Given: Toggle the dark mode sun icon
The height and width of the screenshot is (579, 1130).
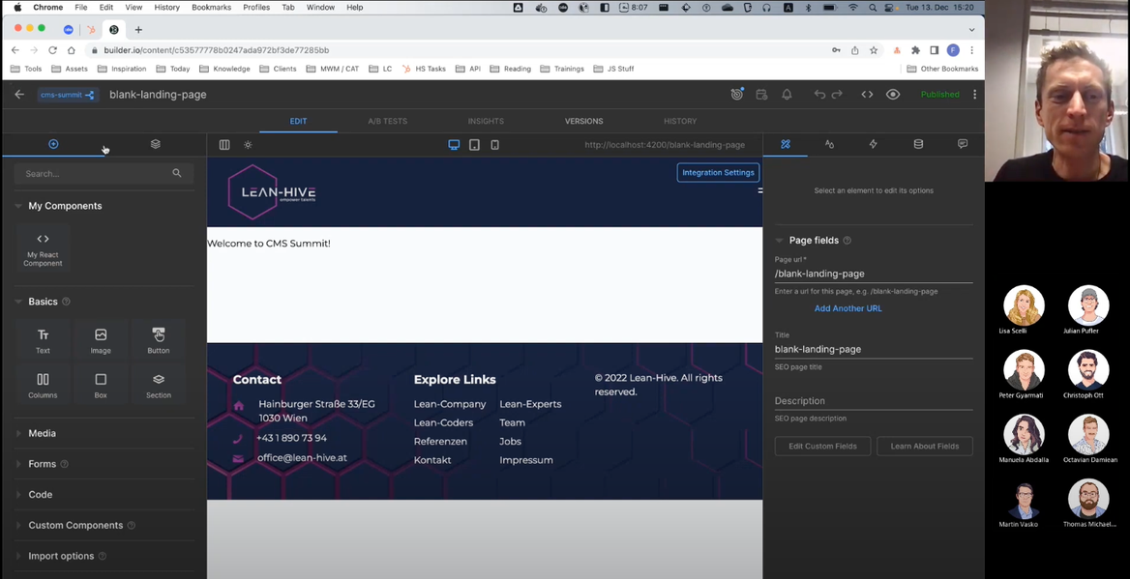Looking at the screenshot, I should (248, 144).
